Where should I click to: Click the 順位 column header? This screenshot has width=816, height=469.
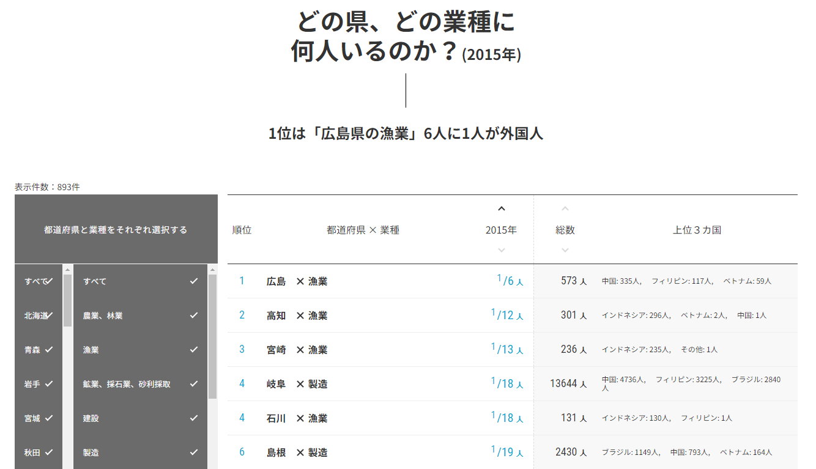pyautogui.click(x=242, y=230)
